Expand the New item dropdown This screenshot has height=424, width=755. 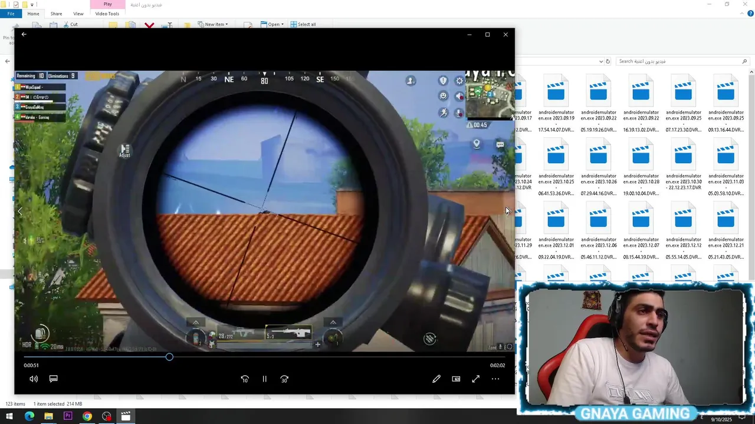pyautogui.click(x=214, y=24)
